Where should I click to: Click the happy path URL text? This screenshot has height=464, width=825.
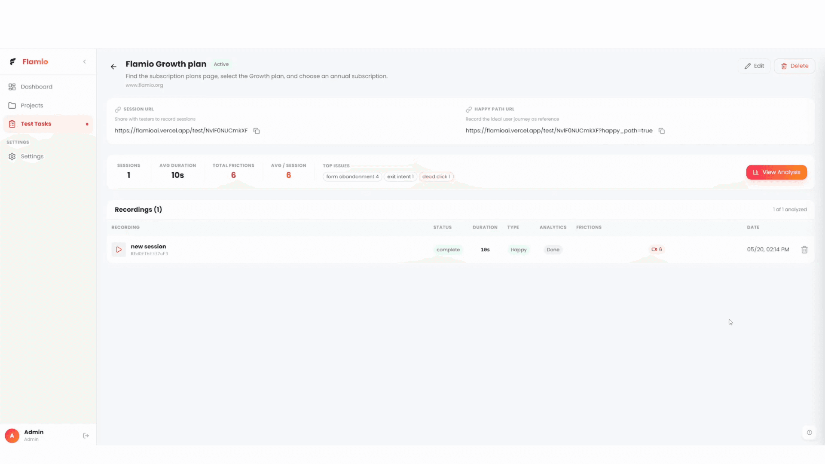(x=559, y=131)
